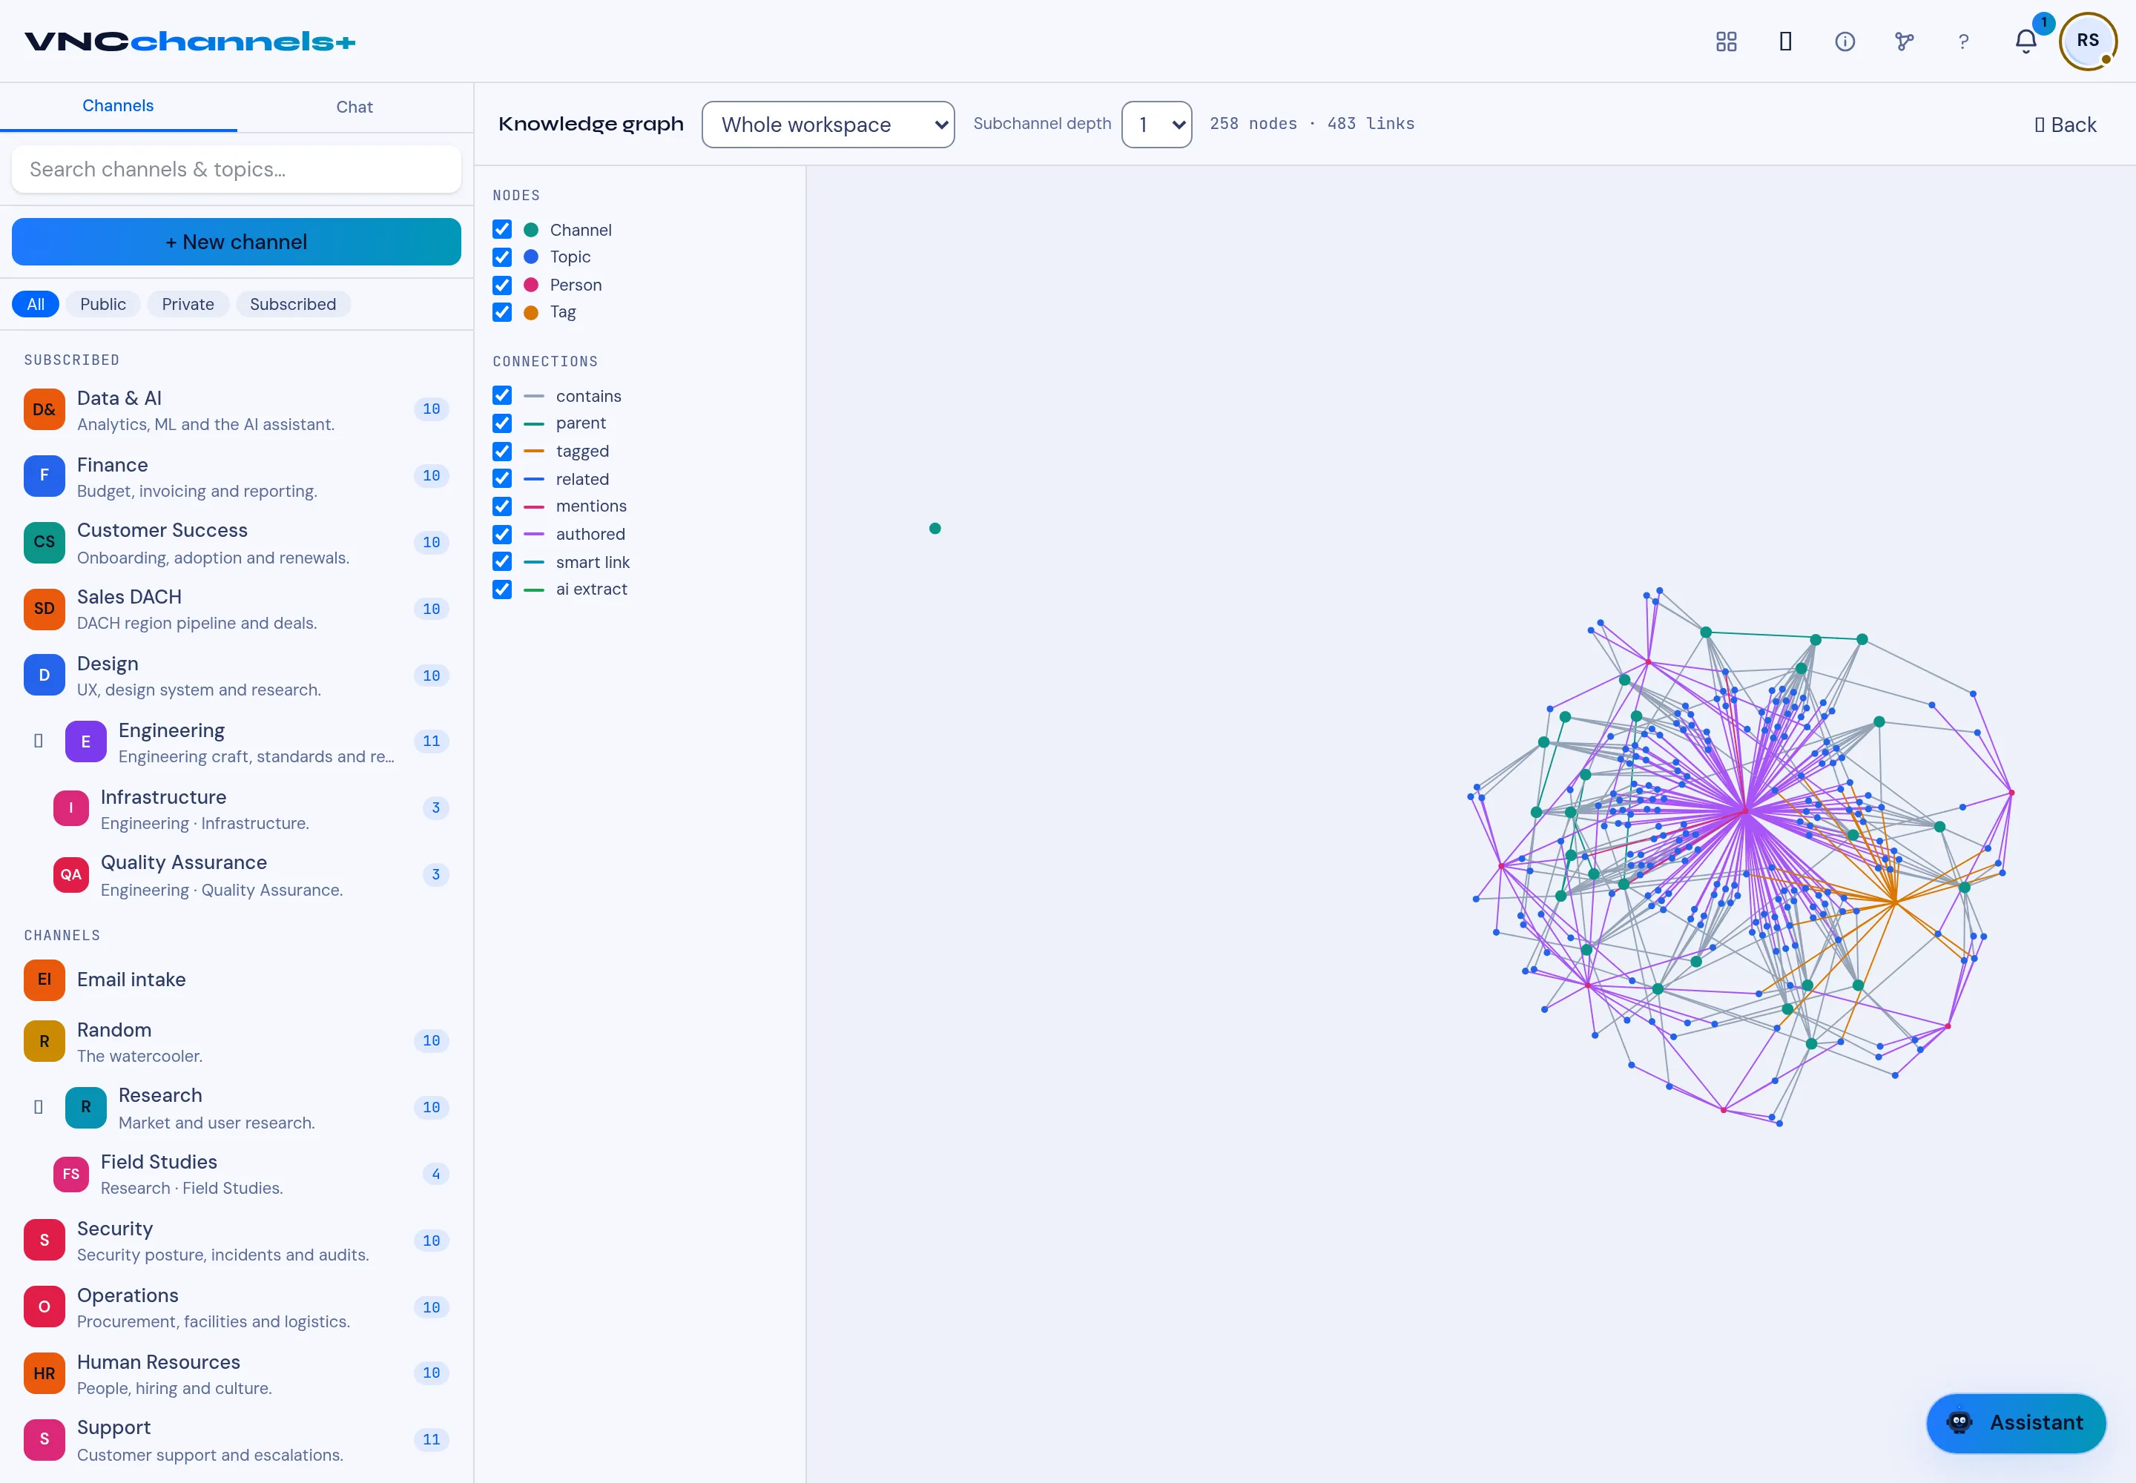
Task: Toggle the Person nodes checkbox
Action: (x=502, y=285)
